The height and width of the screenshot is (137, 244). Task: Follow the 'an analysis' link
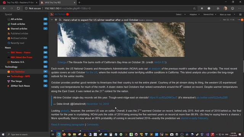point(154,68)
